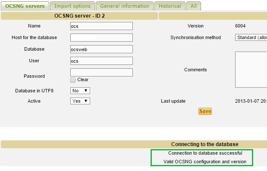Click the 'Connecting to the database' header
This screenshot has width=267, height=171.
[205, 144]
